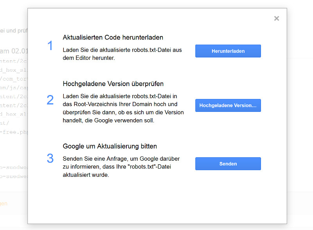Screen dimensions: 313x230
Task: Close the dialog with the X icon
Action: [x=277, y=18]
